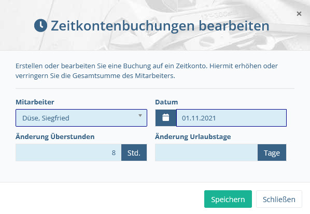
Task: Click the clock icon beside the heading
Action: [40, 25]
